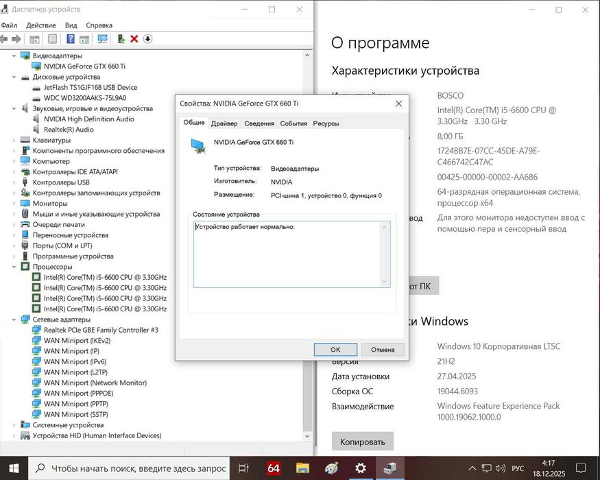Viewport: 600px width, 480px height.
Task: Open the Файл menu
Action: click(9, 25)
